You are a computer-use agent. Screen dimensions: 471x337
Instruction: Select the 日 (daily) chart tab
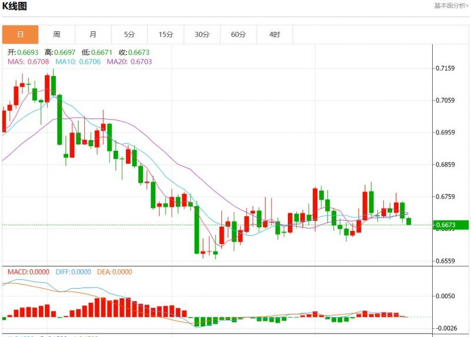pyautogui.click(x=21, y=35)
